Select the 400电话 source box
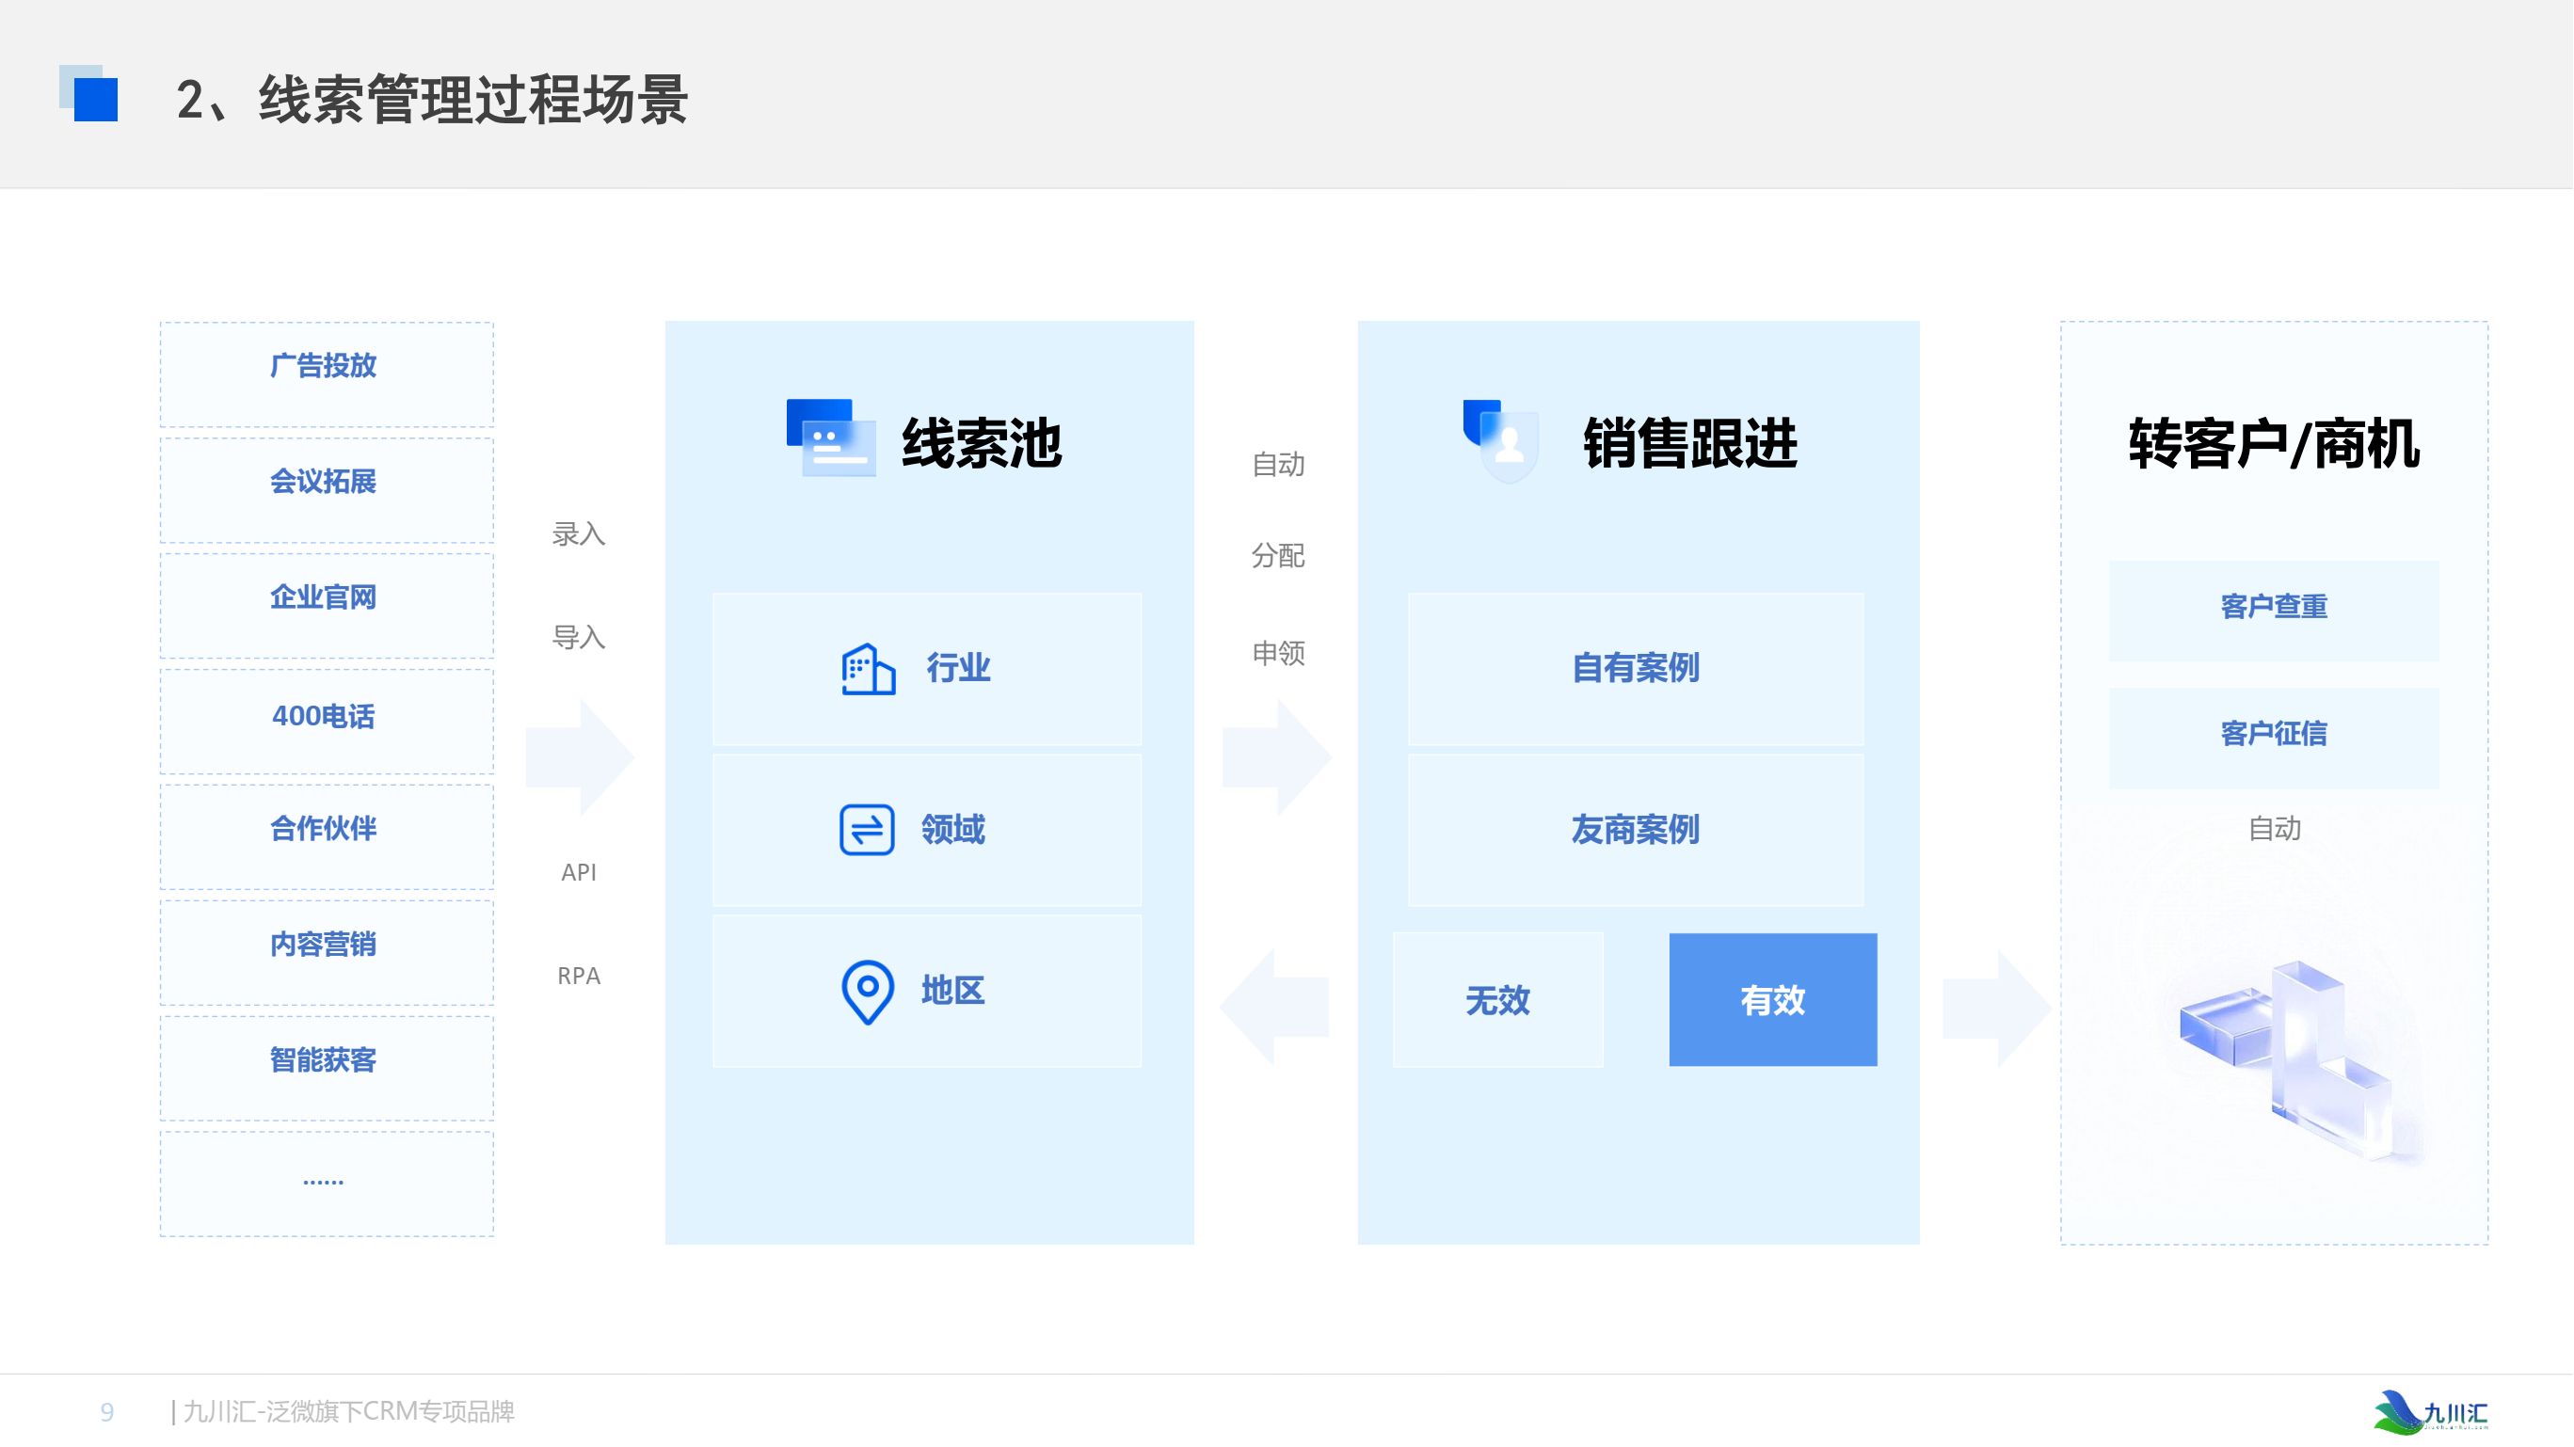This screenshot has height=1447, width=2574. 327,722
